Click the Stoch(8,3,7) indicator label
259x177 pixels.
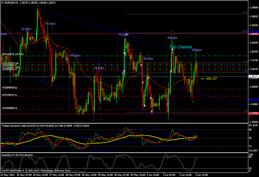click(17, 155)
